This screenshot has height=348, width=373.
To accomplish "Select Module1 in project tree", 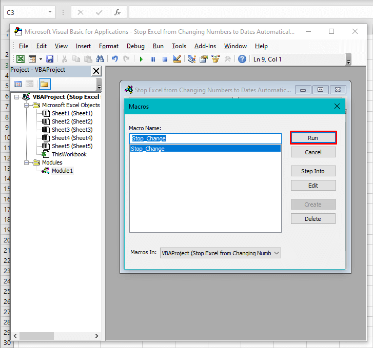I will click(x=62, y=171).
